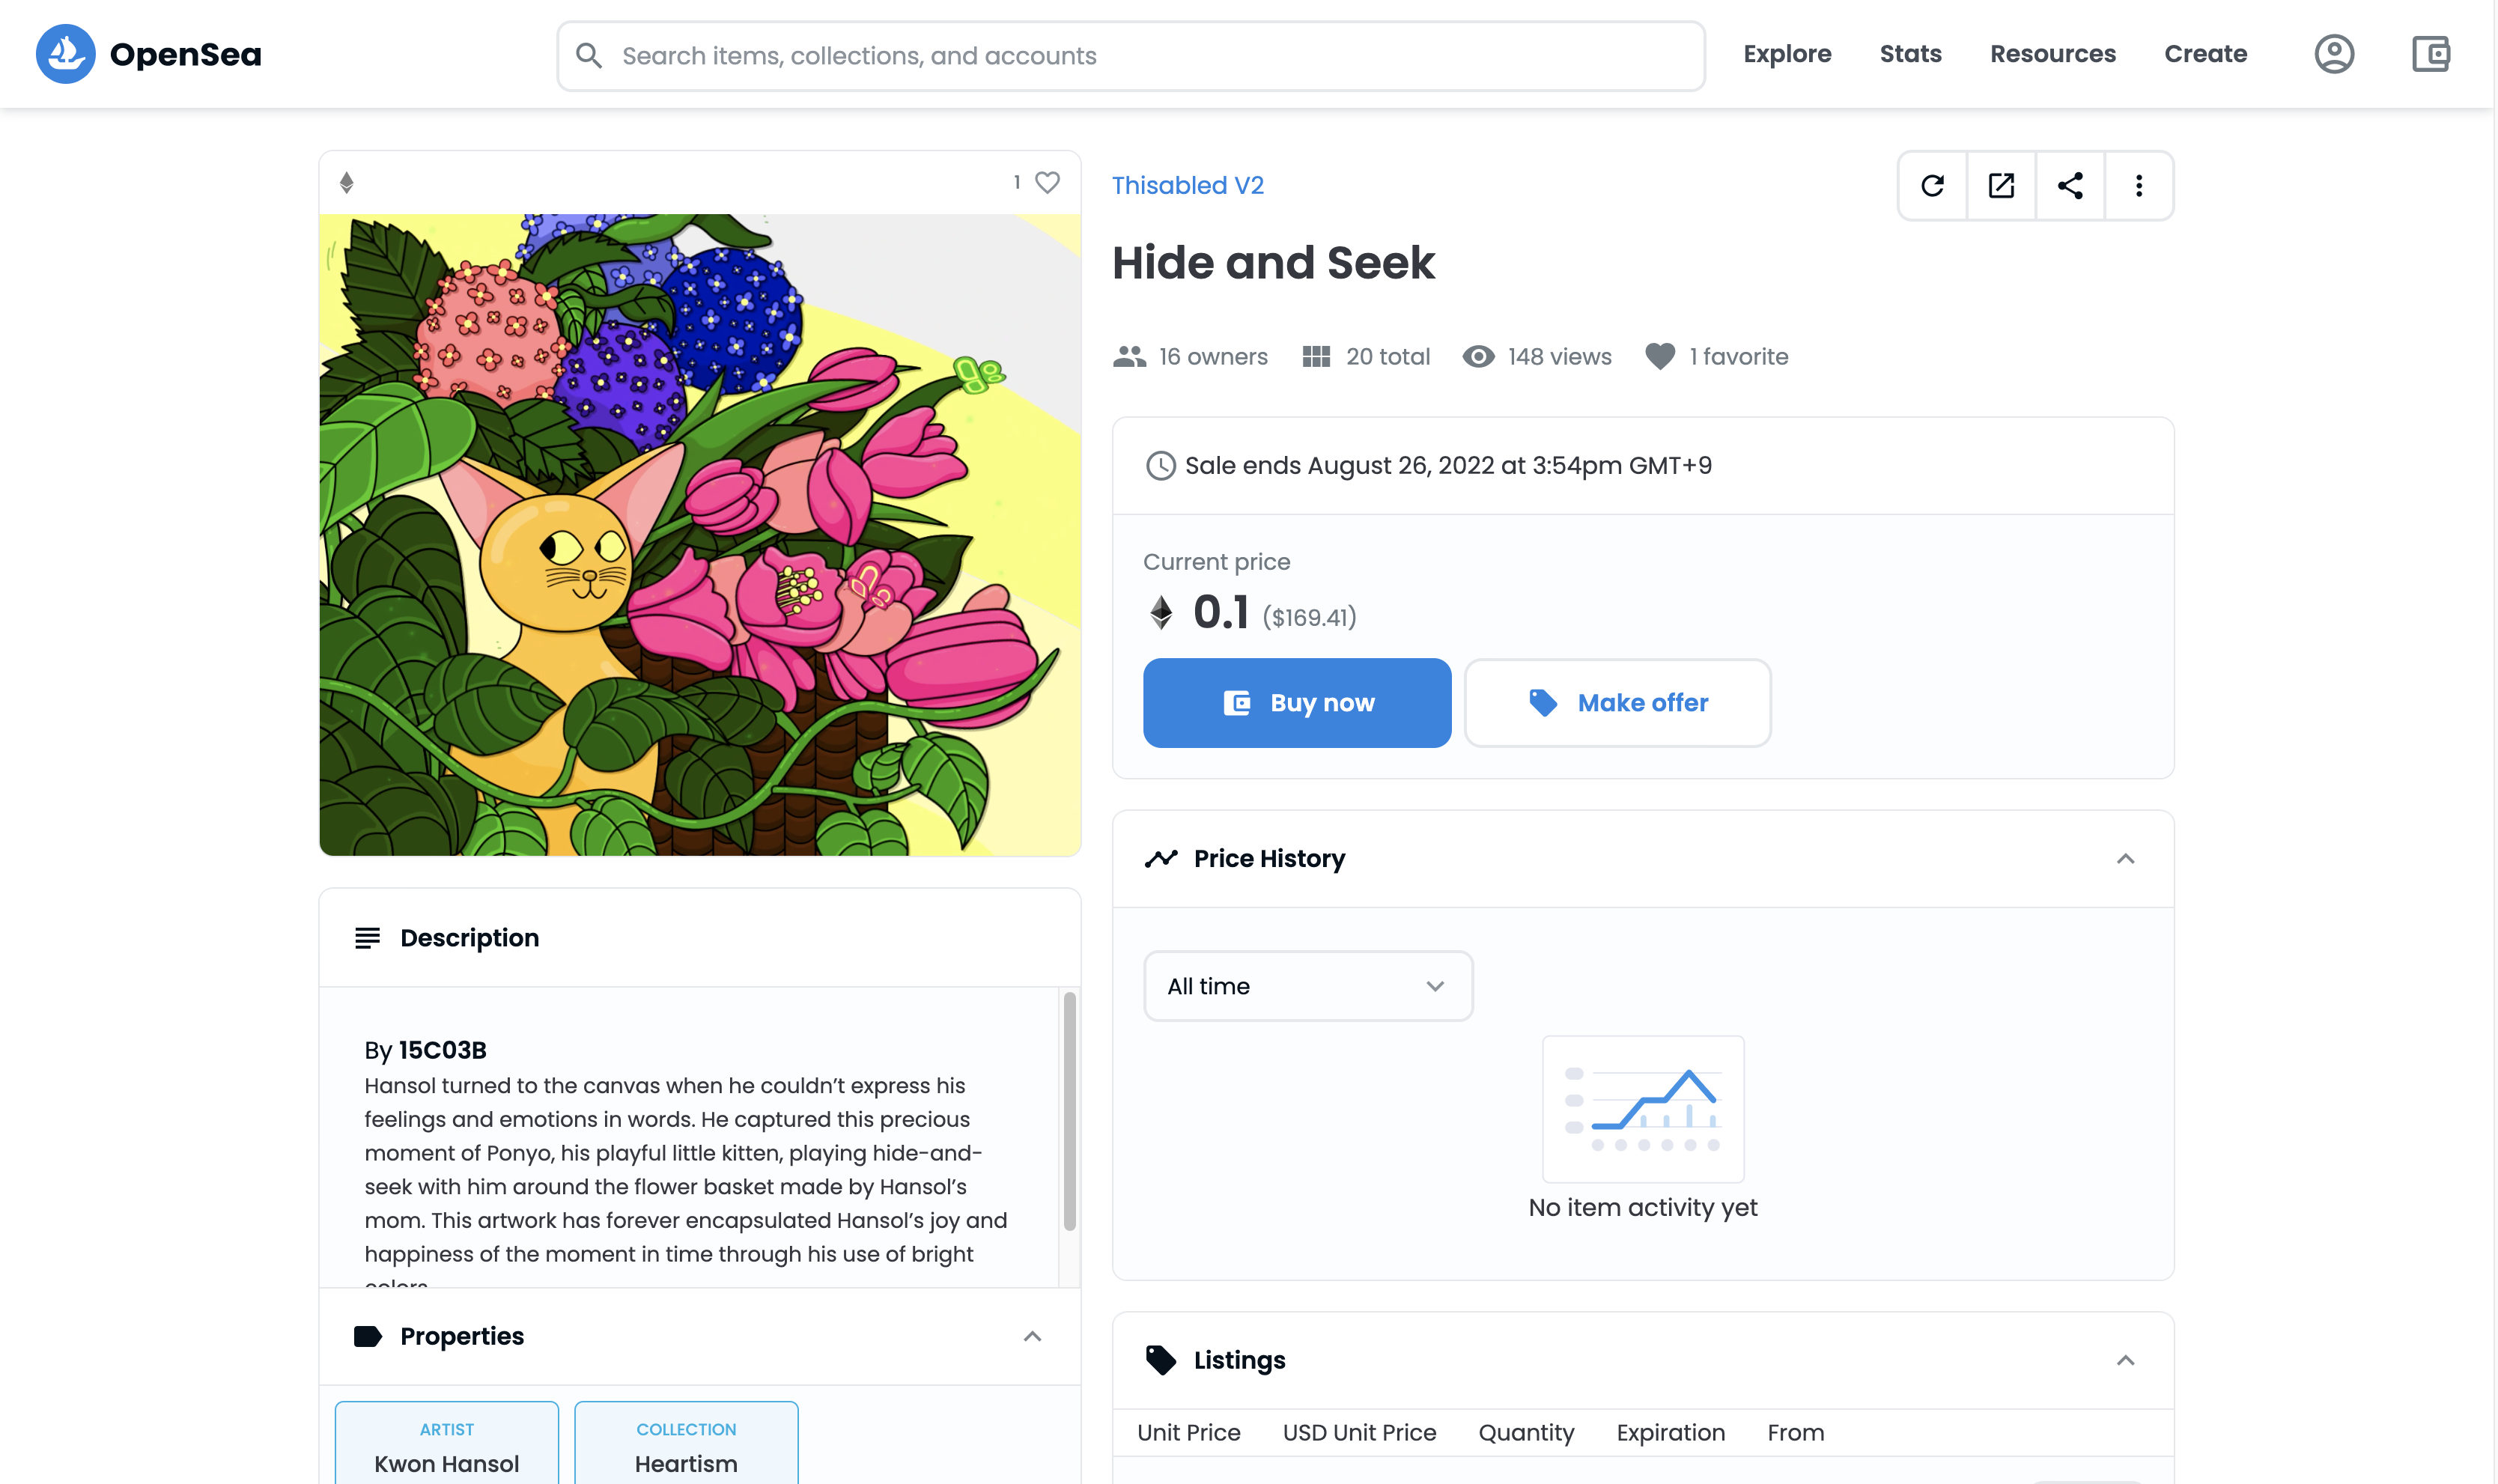Image resolution: width=2498 pixels, height=1484 pixels.
Task: Click the description panel scrollbar
Action: click(1069, 1110)
